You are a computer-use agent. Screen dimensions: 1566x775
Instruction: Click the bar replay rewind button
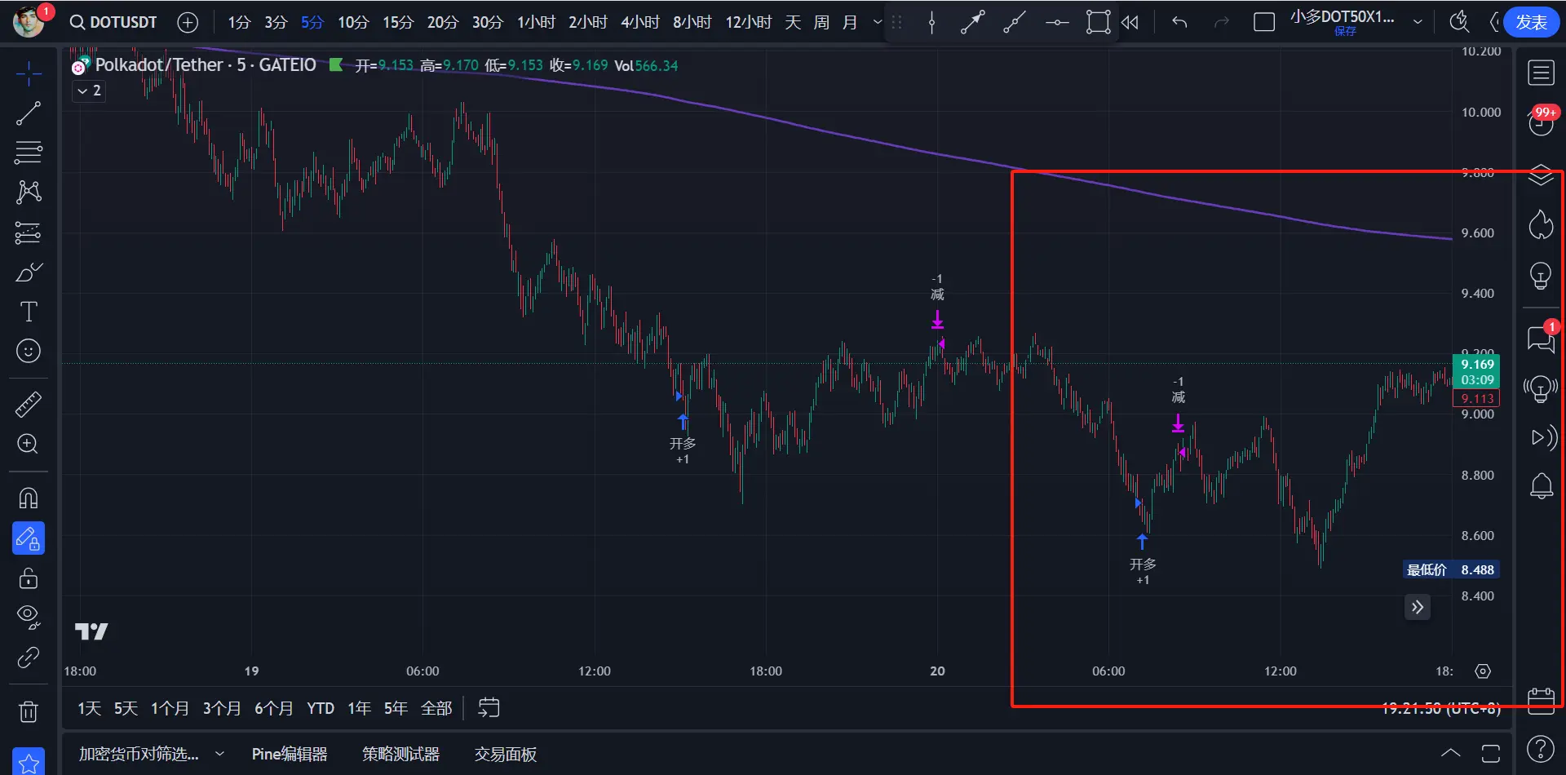point(1130,22)
